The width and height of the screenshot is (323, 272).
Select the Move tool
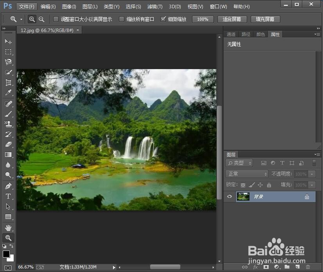click(8, 41)
